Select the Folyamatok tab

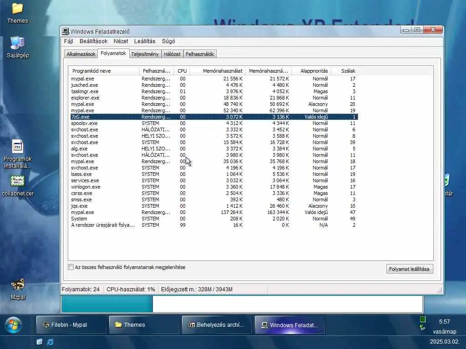113,54
